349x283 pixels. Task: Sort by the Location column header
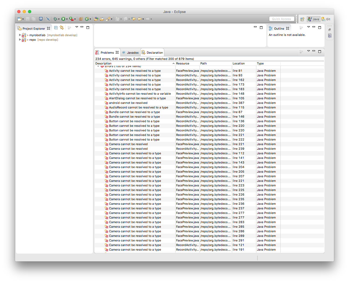244,63
